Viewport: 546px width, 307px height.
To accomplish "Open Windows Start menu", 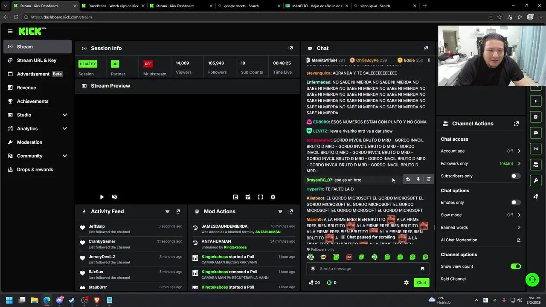I will [9, 300].
